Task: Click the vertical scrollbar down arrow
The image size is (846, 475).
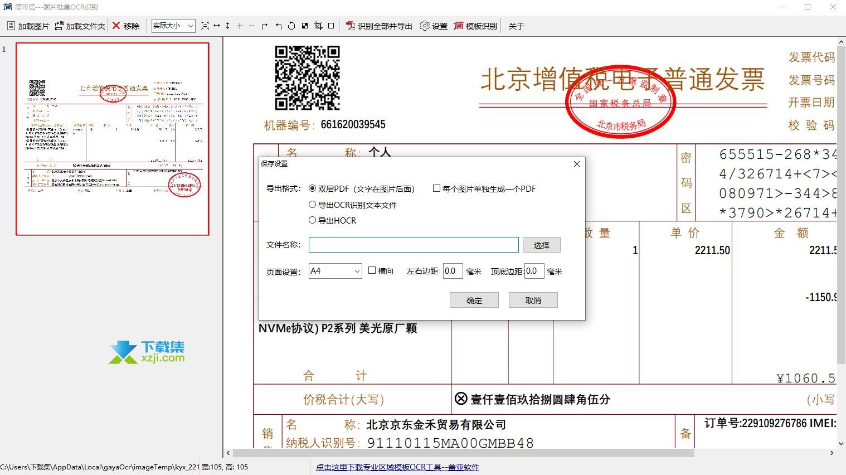Action: 841,444
